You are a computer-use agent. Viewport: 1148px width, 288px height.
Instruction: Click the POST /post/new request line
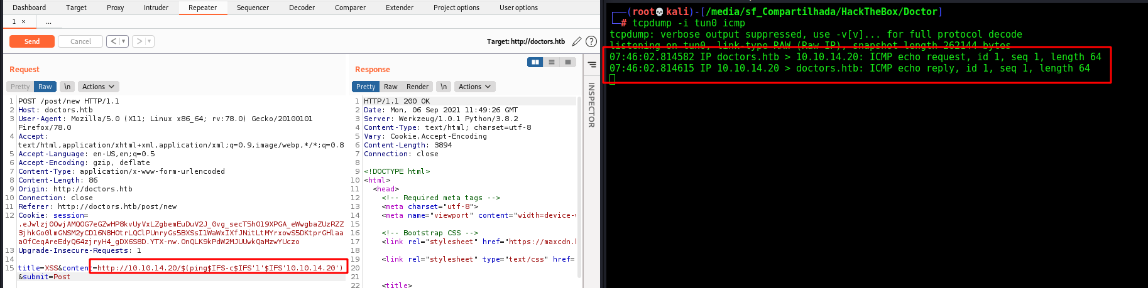click(x=68, y=101)
